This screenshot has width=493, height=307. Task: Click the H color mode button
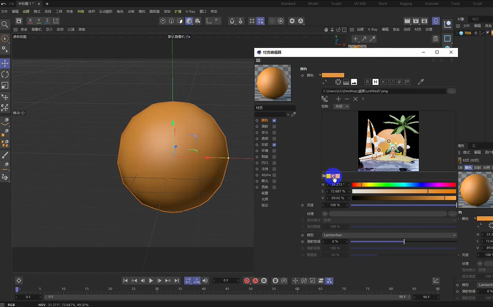point(376,82)
